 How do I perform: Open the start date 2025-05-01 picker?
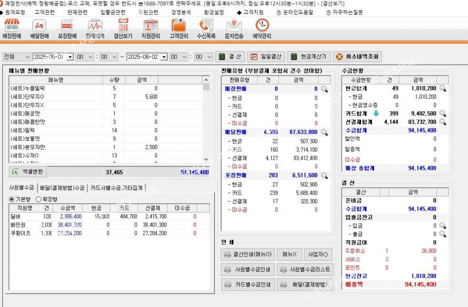click(70, 57)
